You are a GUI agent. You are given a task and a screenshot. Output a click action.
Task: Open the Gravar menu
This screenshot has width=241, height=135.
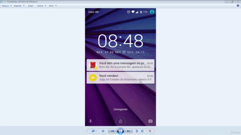pyautogui.click(x=40, y=6)
